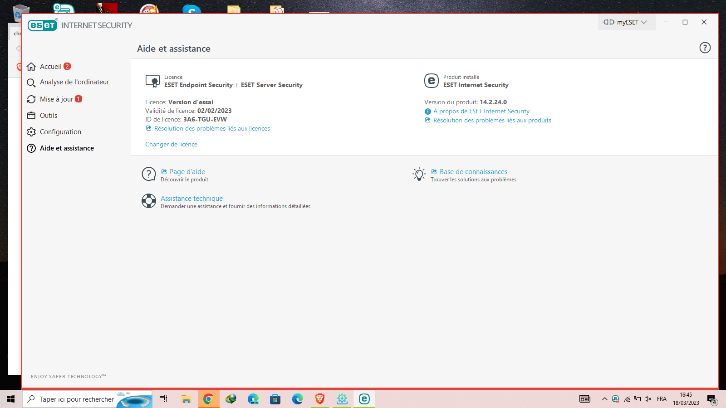
Task: Click FRA language indicator
Action: [662, 399]
